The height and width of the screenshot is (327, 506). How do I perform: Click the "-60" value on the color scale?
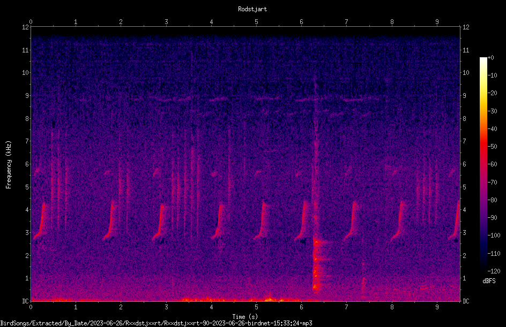pyautogui.click(x=492, y=164)
